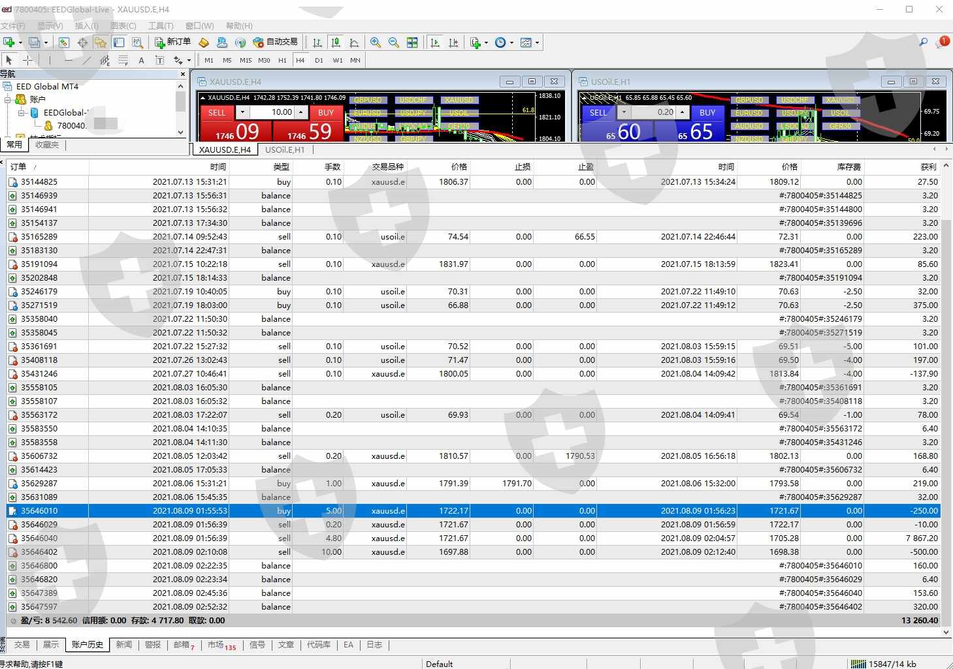Click the red XAUUSD SELL button
The image size is (953, 669).
click(217, 113)
